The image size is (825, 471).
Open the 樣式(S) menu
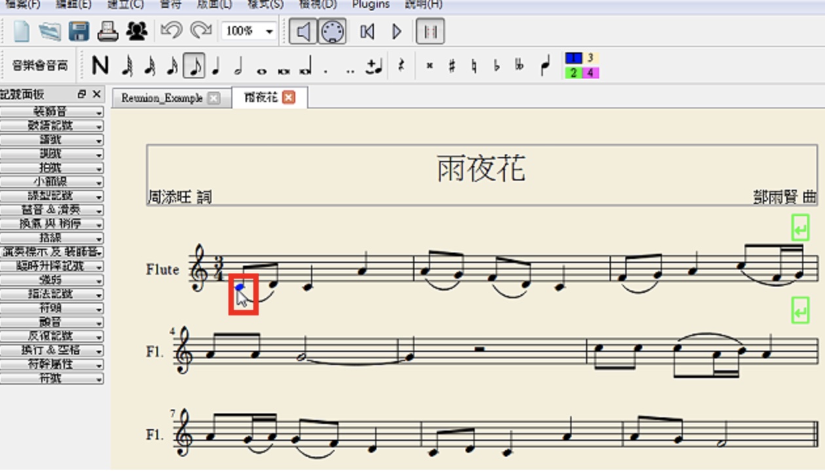click(266, 5)
